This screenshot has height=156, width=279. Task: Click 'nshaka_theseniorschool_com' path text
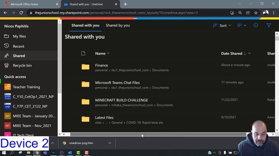[x=132, y=105]
